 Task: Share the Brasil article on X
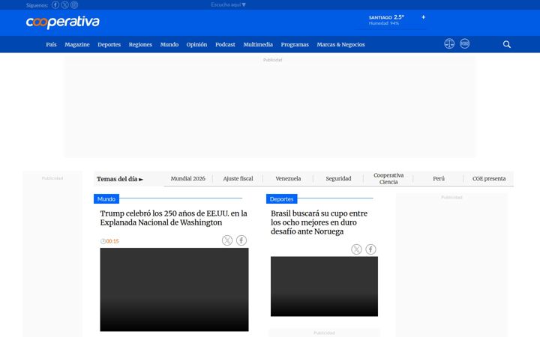tap(356, 249)
